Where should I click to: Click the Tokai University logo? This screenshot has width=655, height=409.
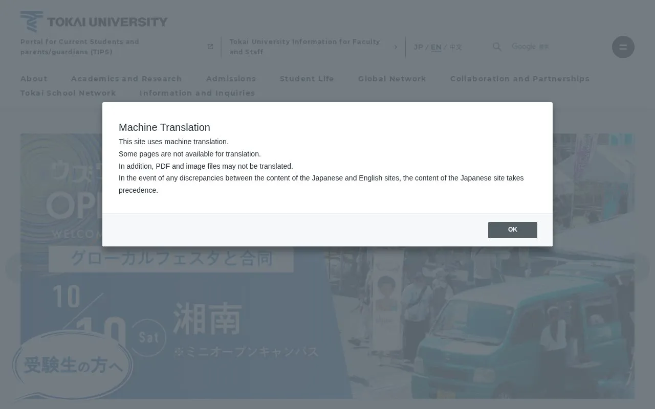(94, 21)
